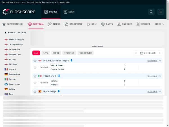
Task: Open the Nottm Forest match row
Action: (97, 67)
